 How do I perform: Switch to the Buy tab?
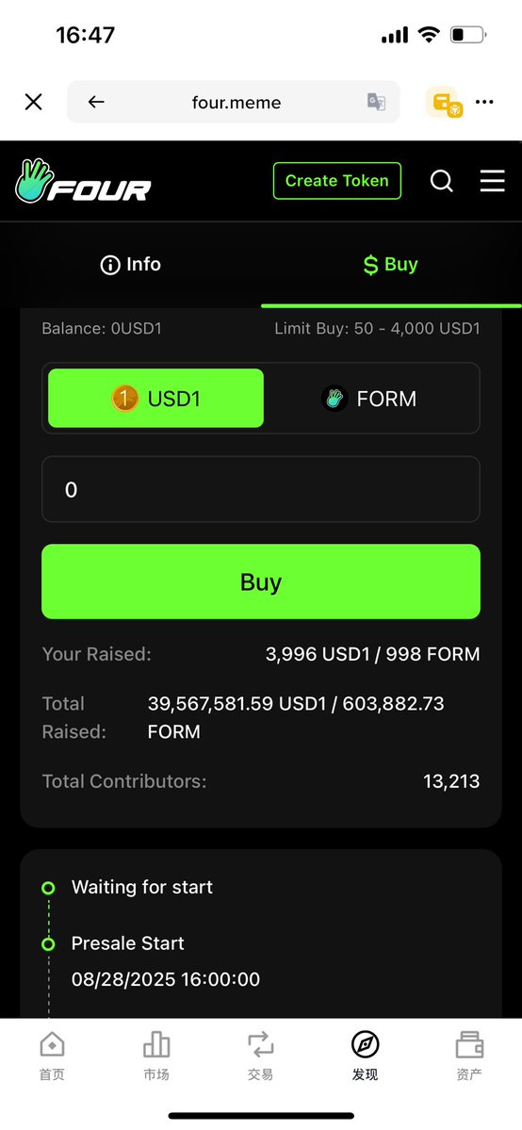(x=391, y=265)
